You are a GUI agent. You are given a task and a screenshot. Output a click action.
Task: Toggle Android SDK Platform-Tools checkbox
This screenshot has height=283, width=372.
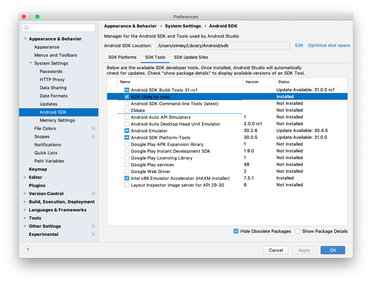pos(127,137)
